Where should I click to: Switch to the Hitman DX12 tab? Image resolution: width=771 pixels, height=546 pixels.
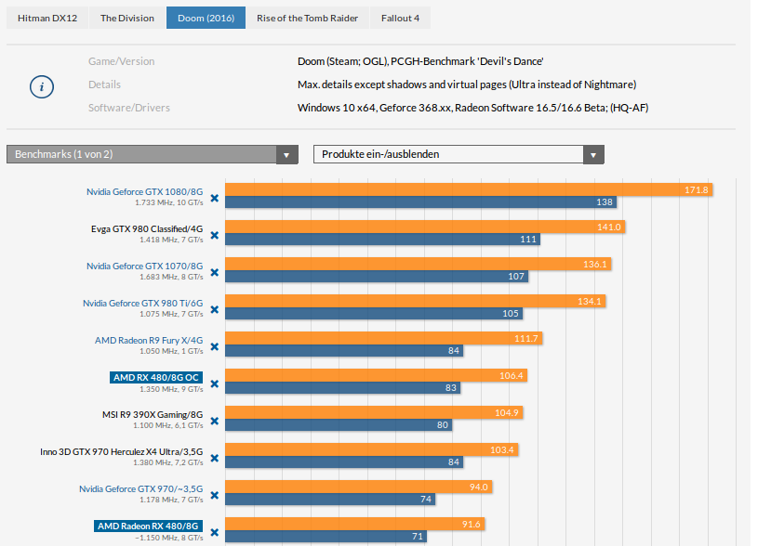pyautogui.click(x=47, y=19)
